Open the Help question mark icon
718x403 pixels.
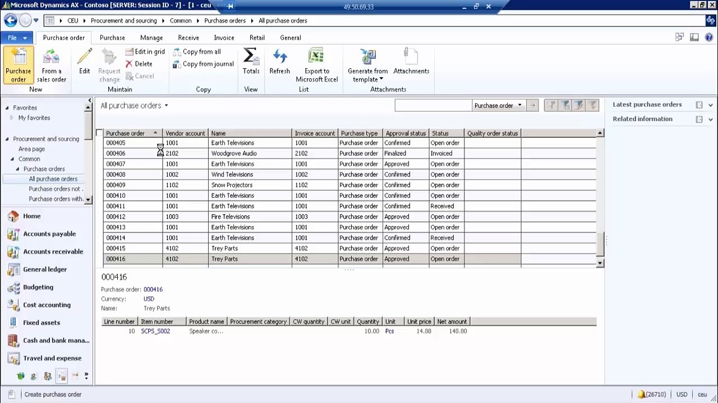pyautogui.click(x=710, y=38)
